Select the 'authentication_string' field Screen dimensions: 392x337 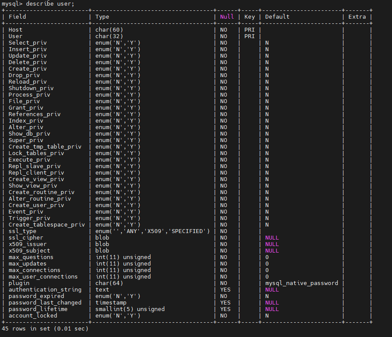[x=45, y=289]
